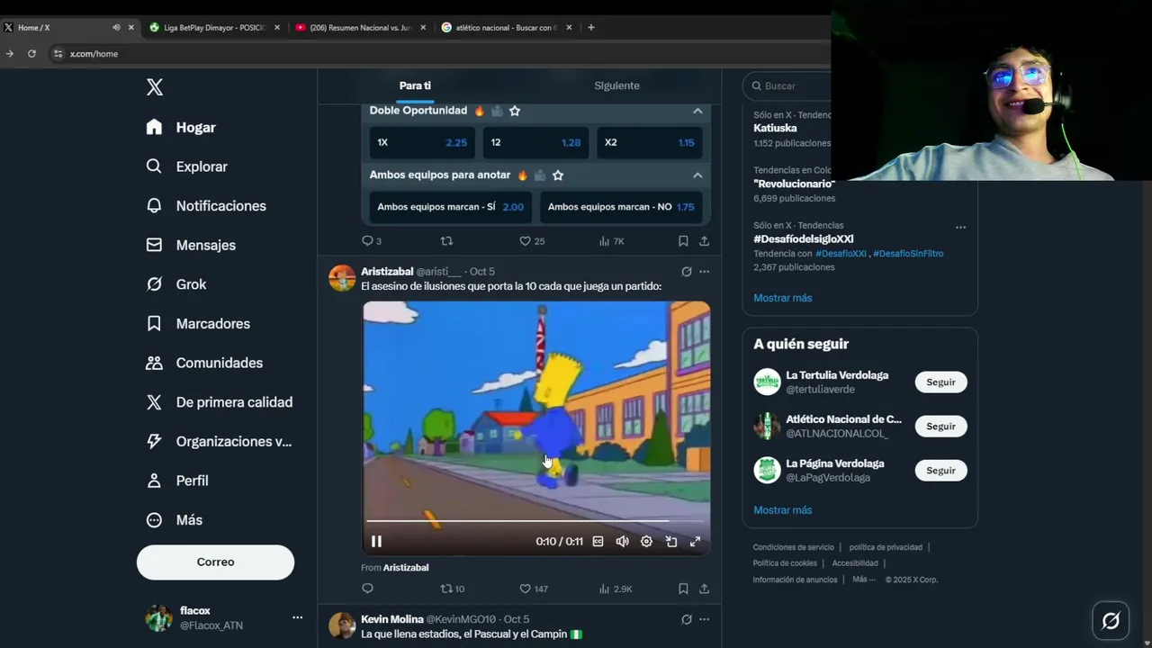
Task: Open the From Aristizabal link
Action: tap(395, 568)
